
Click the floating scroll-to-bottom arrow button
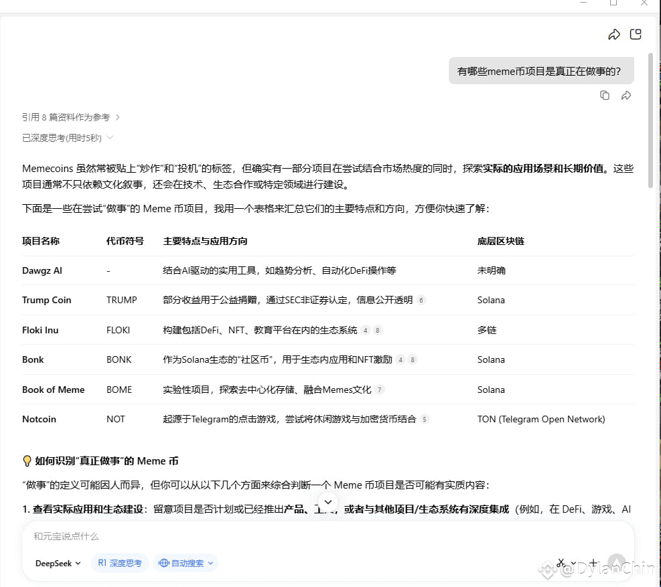click(328, 502)
